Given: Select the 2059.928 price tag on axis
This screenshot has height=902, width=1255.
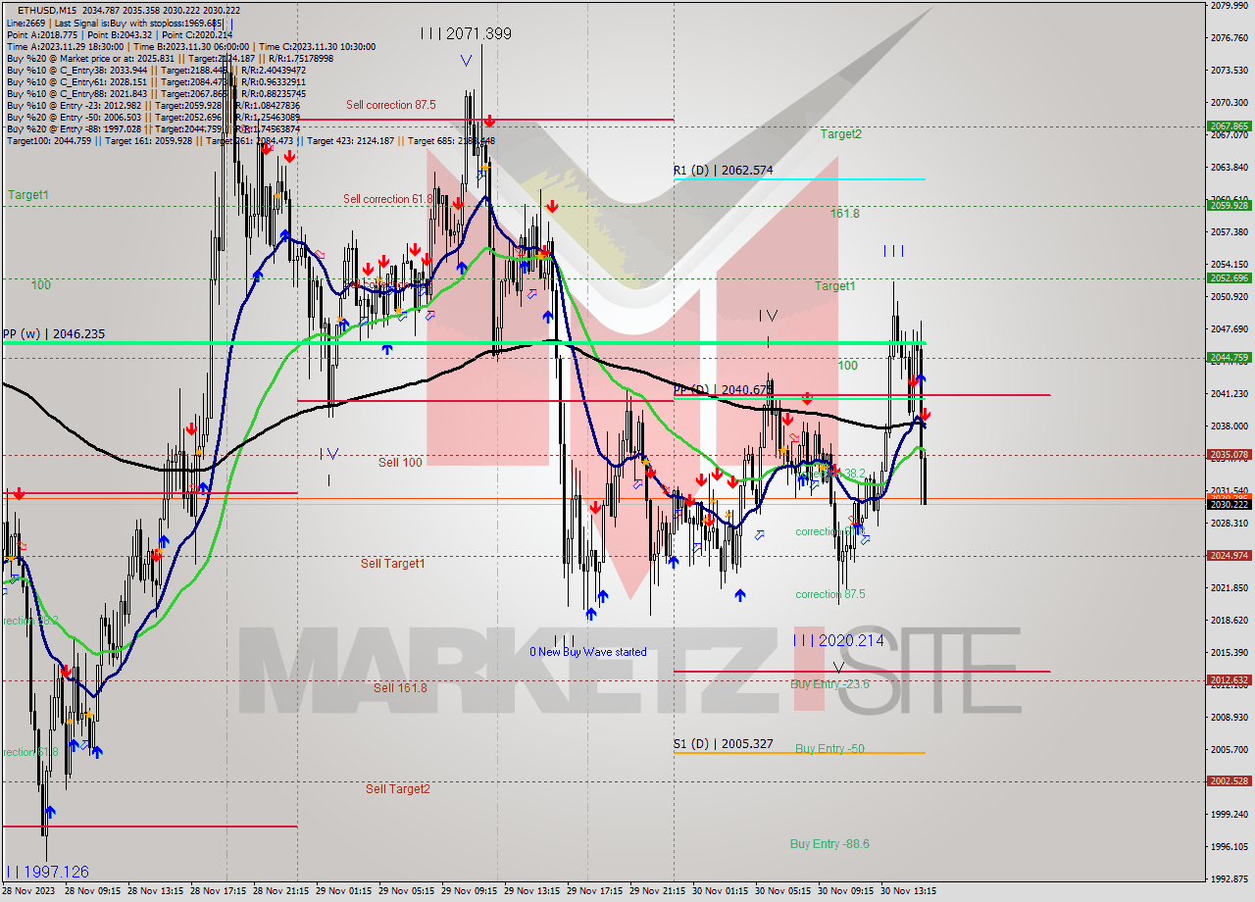Looking at the screenshot, I should click(1230, 205).
